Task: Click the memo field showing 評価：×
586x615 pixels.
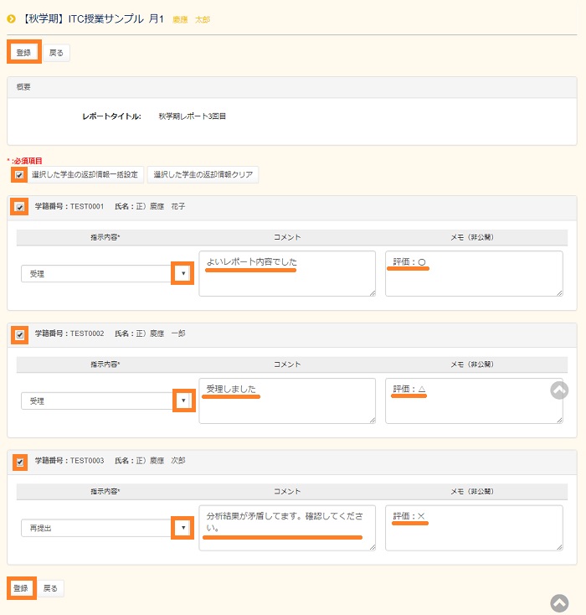Action: coord(474,528)
